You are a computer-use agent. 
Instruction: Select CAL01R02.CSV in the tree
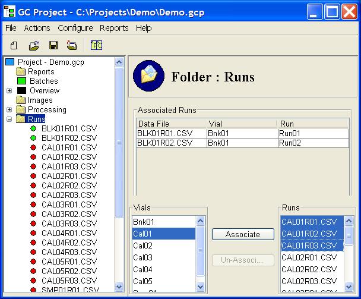click(69, 157)
